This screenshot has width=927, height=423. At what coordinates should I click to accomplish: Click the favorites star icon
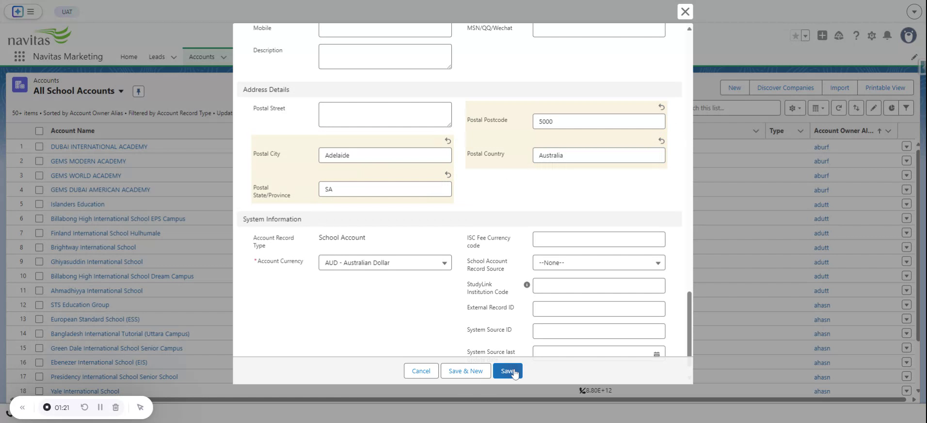pos(795,36)
